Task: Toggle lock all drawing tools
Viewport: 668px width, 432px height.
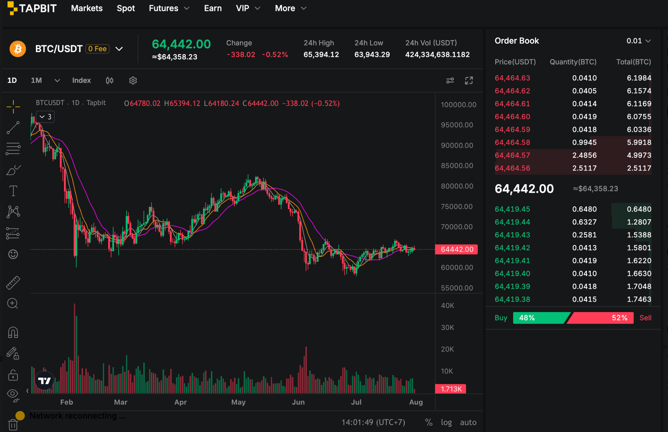Action: click(13, 375)
